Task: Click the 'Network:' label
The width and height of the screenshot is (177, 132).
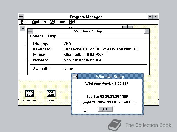Action: click(x=41, y=60)
